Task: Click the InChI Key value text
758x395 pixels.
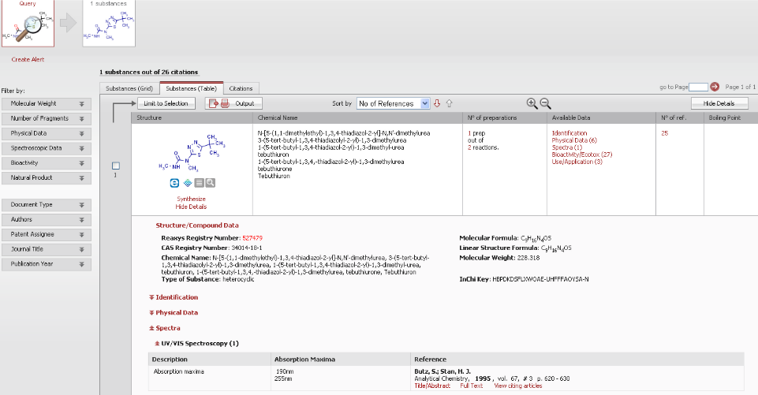Action: click(x=540, y=279)
